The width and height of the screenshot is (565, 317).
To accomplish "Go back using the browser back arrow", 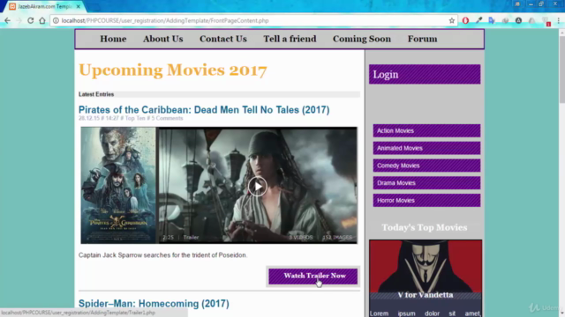I will tap(8, 20).
